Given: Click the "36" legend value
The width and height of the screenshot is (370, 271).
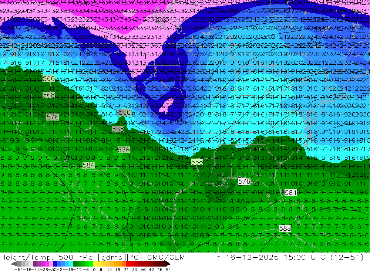Looking at the screenshot, I should [x=143, y=270].
